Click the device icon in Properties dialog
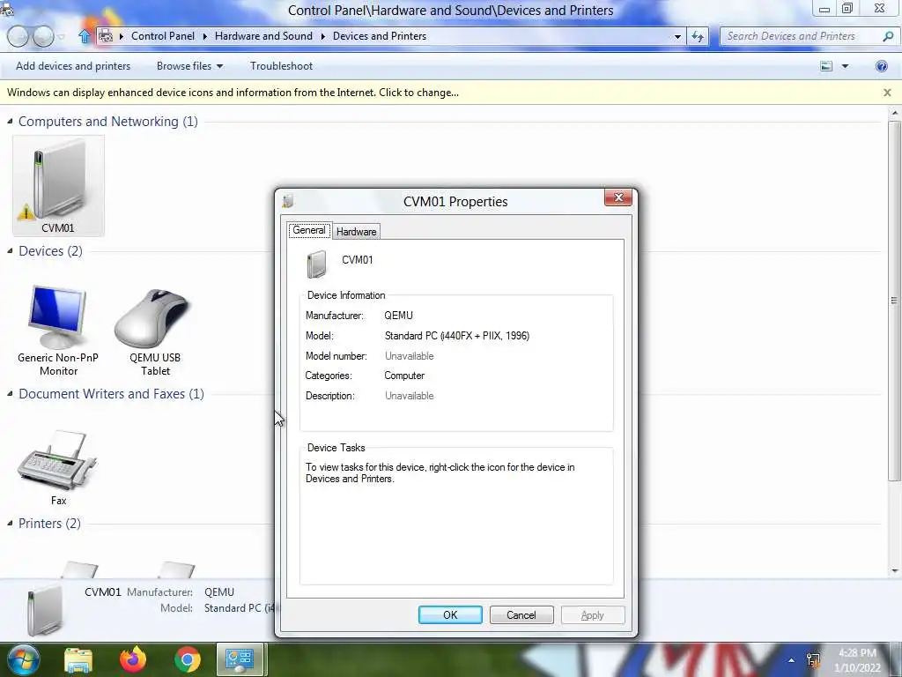Viewport: 902px width, 677px height. [x=316, y=264]
